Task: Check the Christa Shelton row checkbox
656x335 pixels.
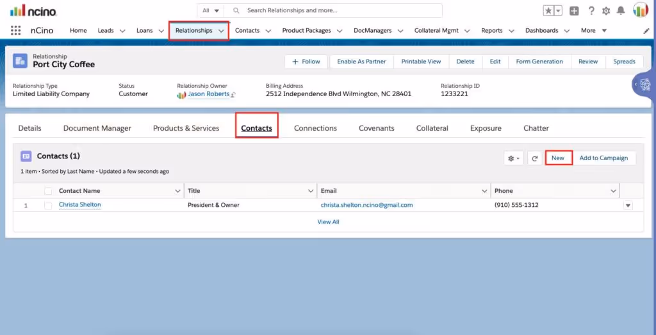Action: point(48,206)
